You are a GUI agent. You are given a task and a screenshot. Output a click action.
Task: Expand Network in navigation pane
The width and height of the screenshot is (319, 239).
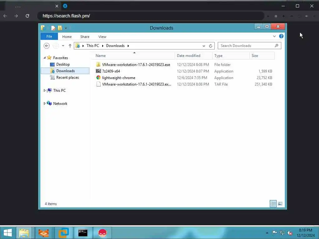[x=45, y=103]
